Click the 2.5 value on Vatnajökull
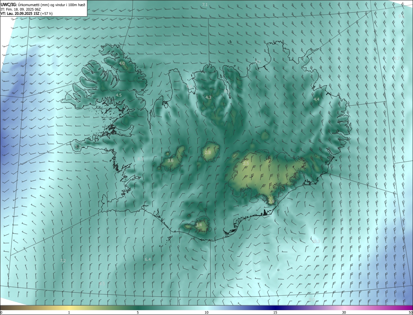Screen dimensions: 413x315 pos(246,164)
